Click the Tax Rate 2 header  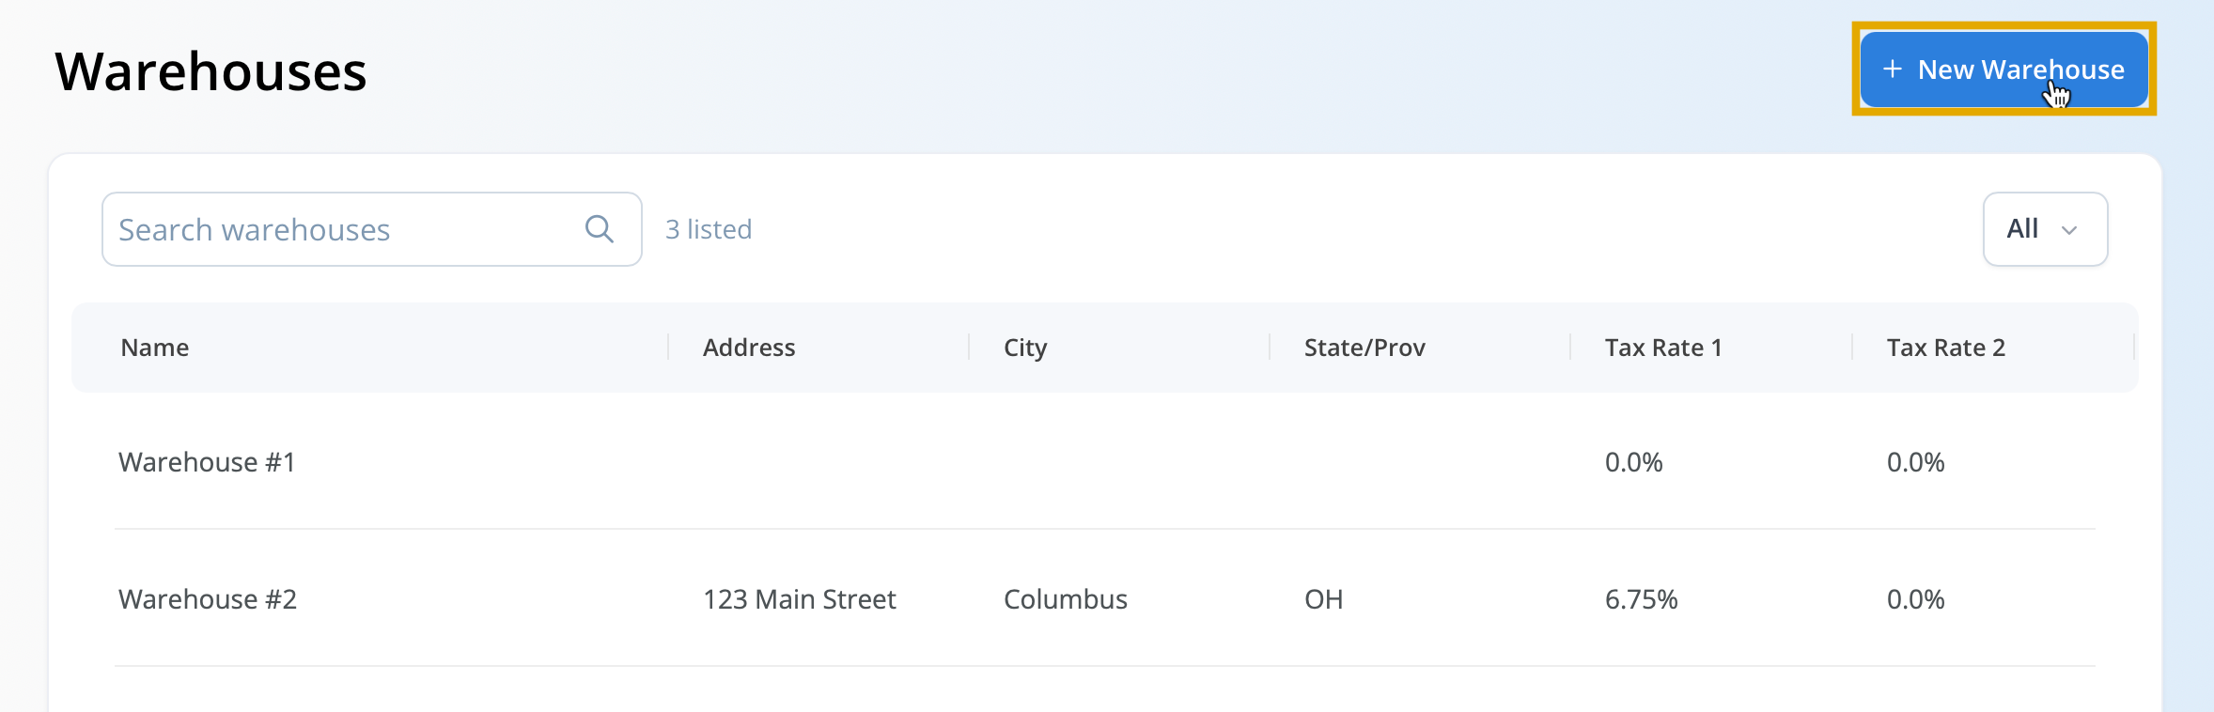coord(1946,348)
